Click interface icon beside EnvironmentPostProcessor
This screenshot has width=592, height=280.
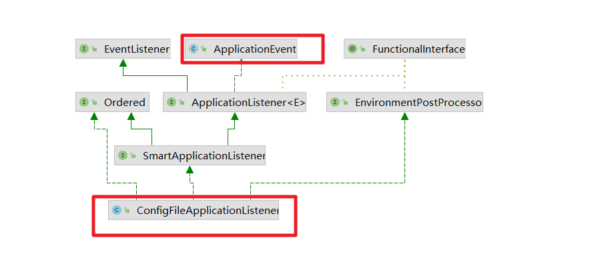(x=335, y=102)
